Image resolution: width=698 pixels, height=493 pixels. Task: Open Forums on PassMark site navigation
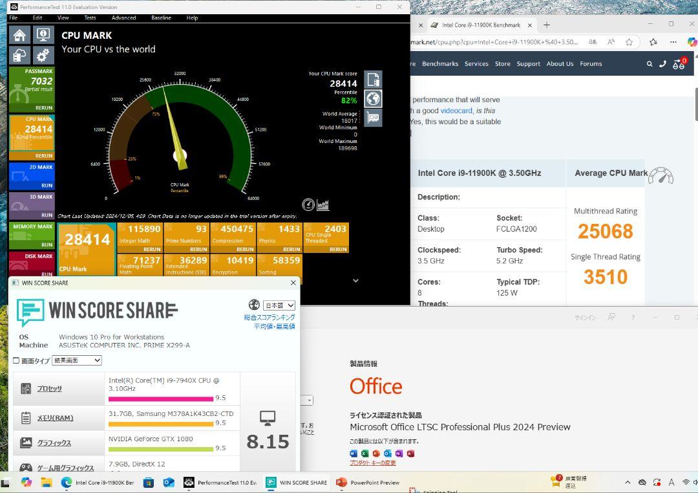[x=591, y=64]
